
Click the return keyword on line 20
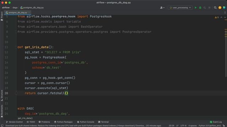coord(30,93)
